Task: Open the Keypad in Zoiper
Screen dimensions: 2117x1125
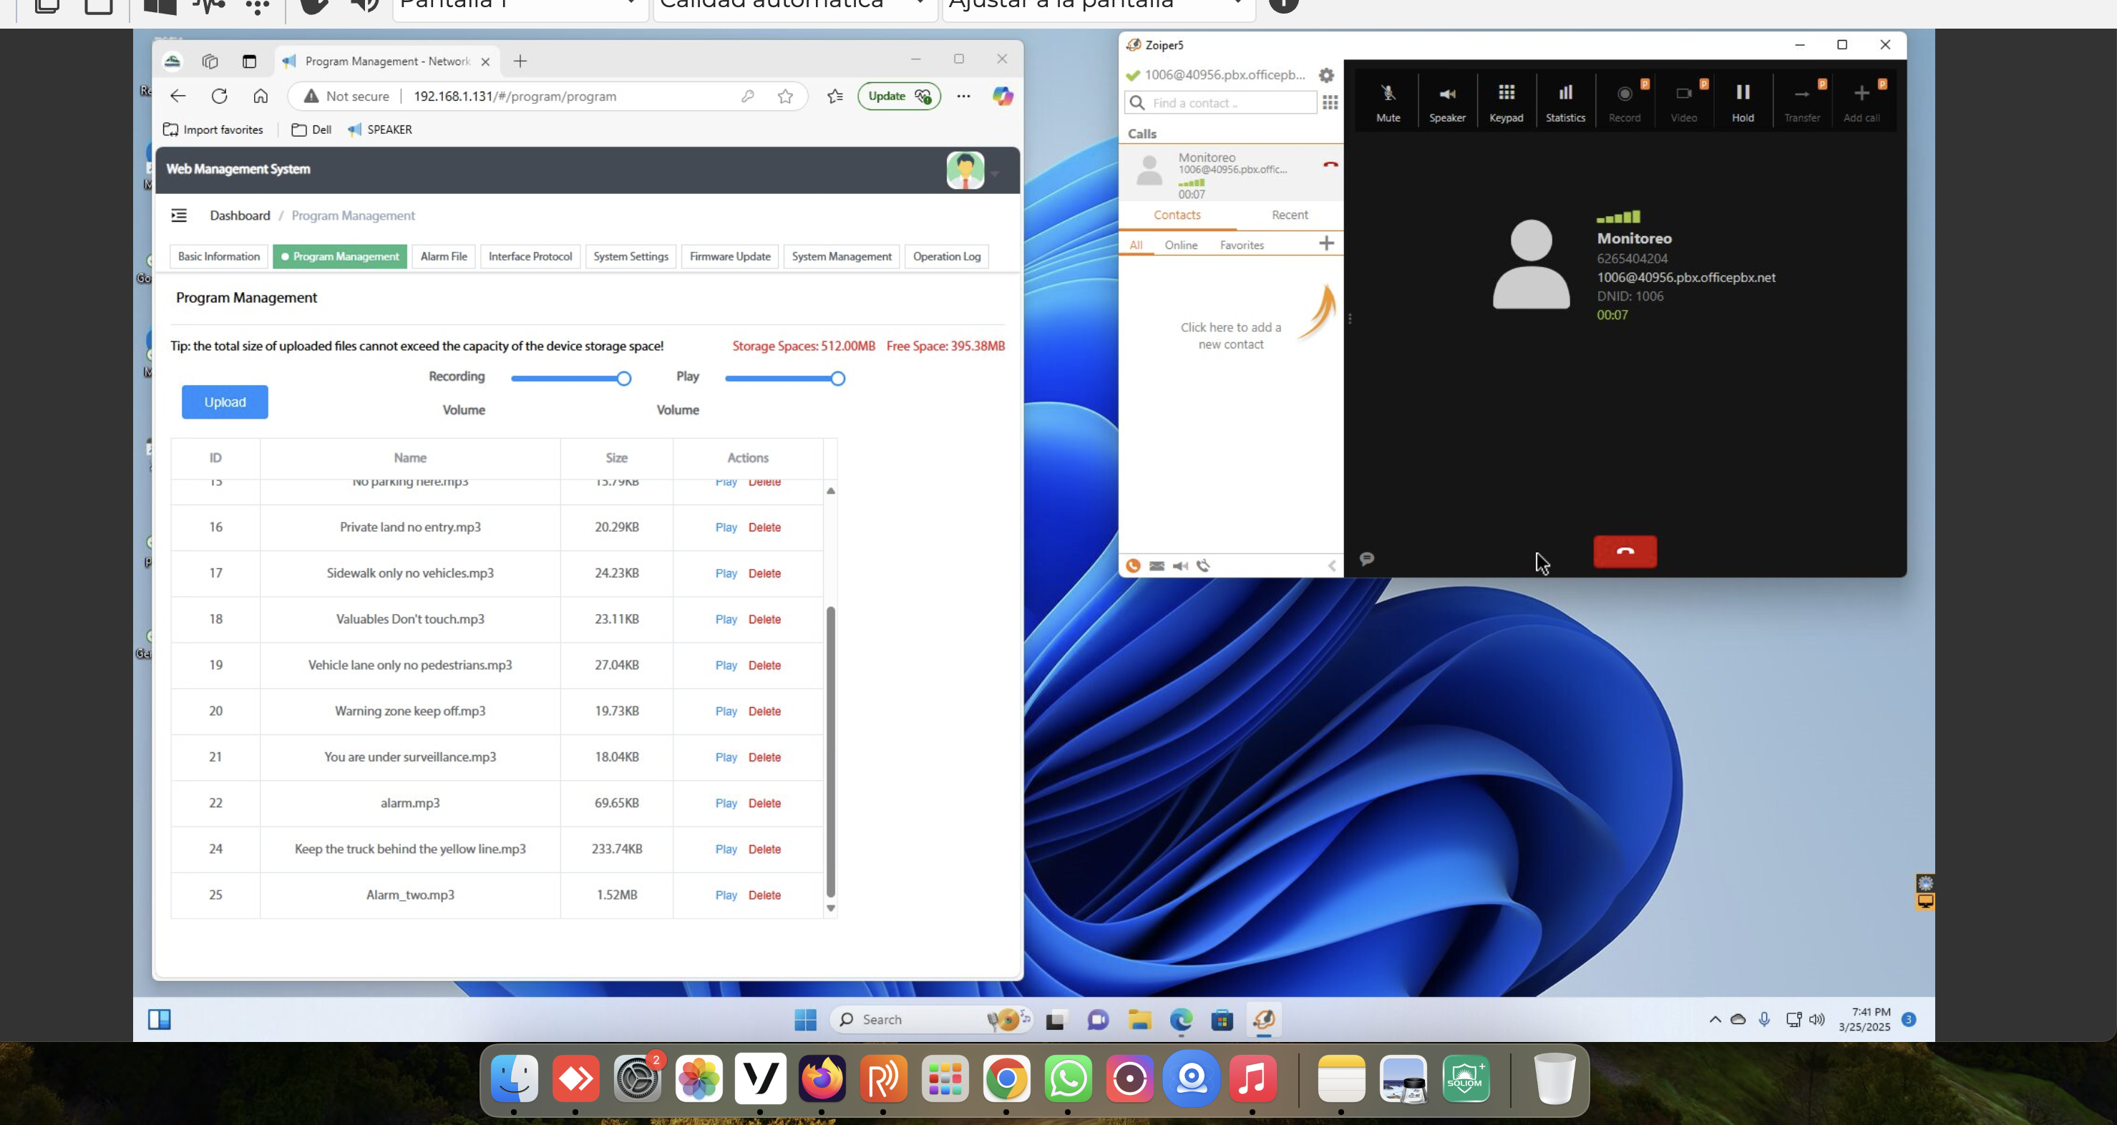Action: (1507, 102)
